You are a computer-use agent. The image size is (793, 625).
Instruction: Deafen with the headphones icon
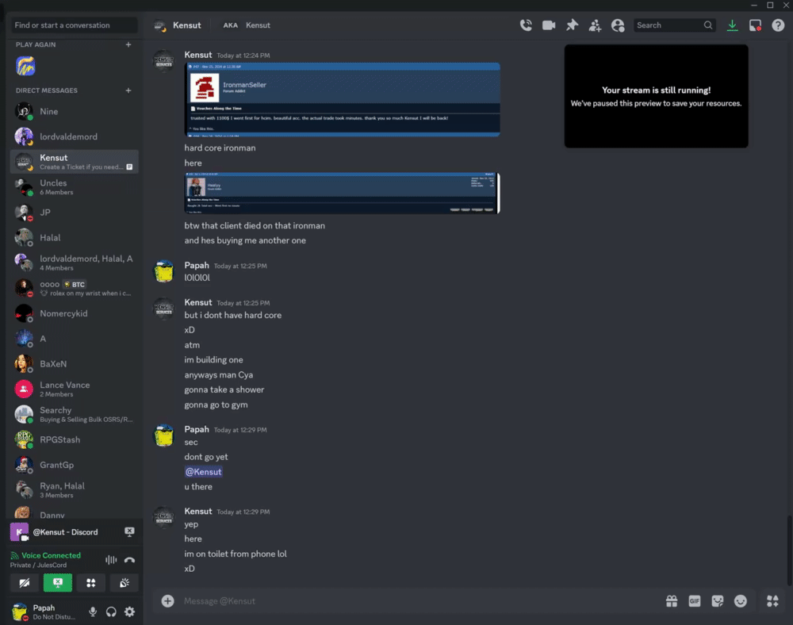pyautogui.click(x=111, y=612)
